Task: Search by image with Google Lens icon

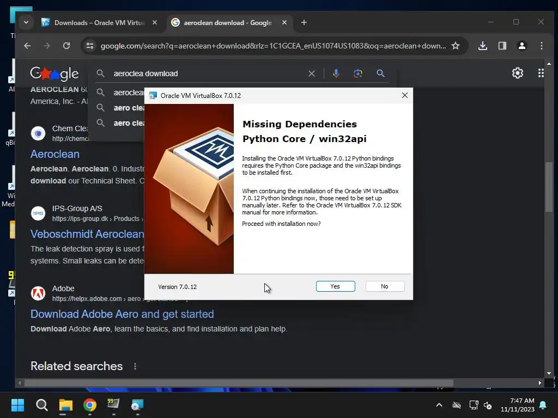Action: click(358, 73)
